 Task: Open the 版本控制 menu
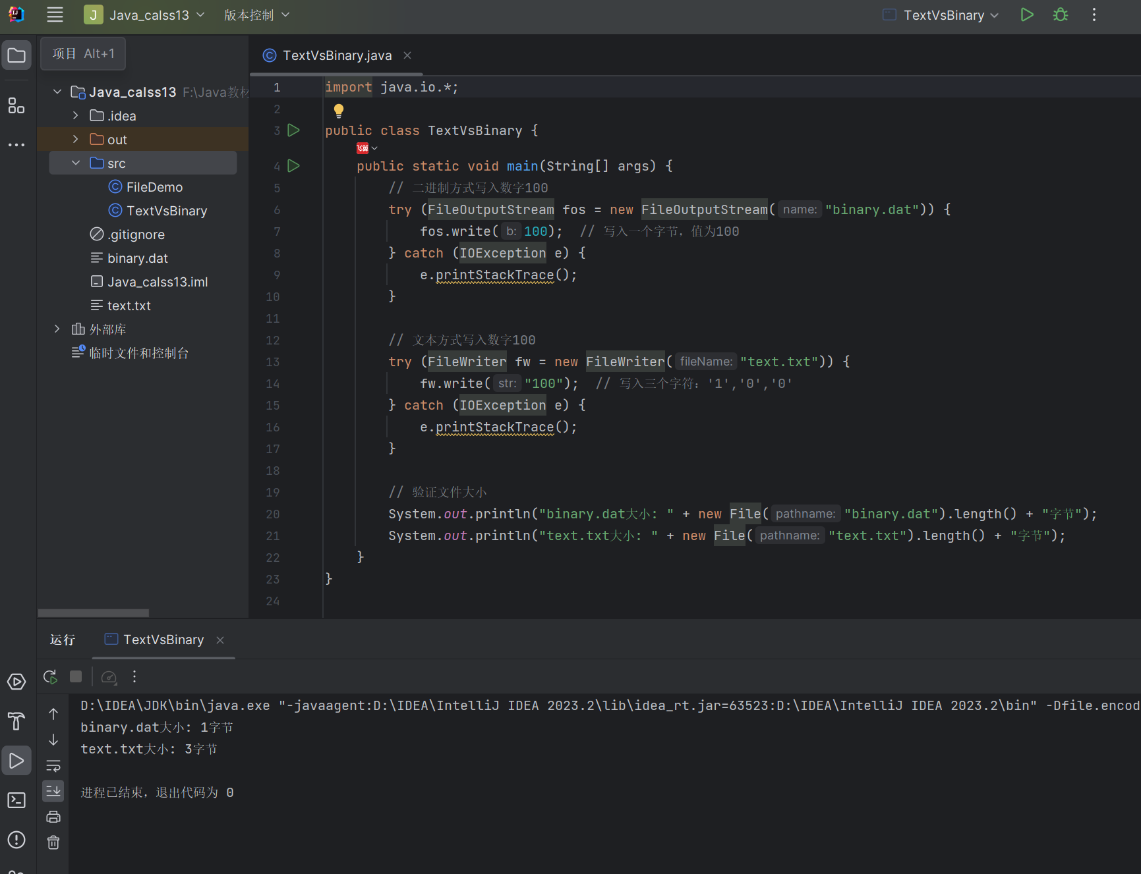256,15
